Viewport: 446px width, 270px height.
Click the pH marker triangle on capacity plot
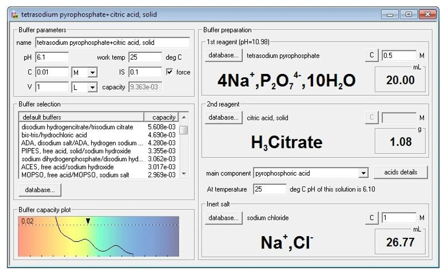[88, 221]
